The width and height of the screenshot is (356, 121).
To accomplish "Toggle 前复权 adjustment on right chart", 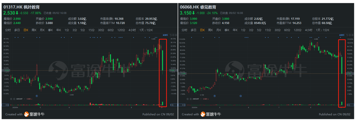I will (342, 35).
